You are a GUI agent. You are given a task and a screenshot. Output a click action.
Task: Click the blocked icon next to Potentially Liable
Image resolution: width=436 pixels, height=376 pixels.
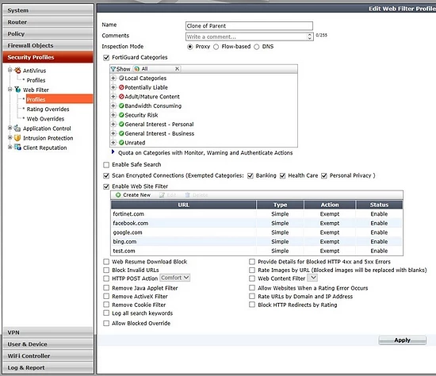(x=121, y=87)
